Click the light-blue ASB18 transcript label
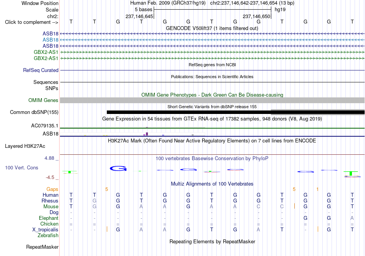 pos(50,40)
